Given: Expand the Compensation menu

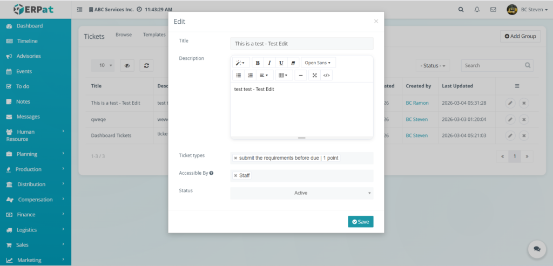Looking at the screenshot, I should (x=36, y=200).
